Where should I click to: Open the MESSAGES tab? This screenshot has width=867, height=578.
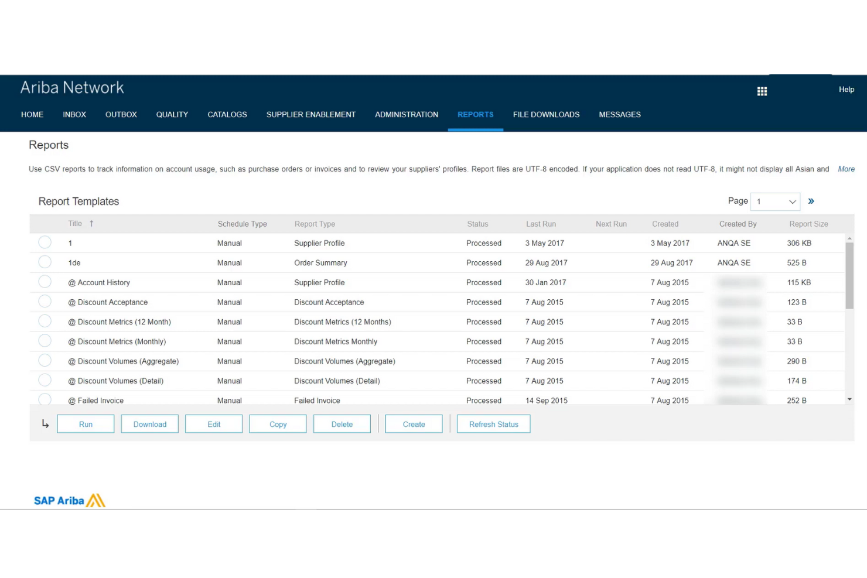point(620,115)
